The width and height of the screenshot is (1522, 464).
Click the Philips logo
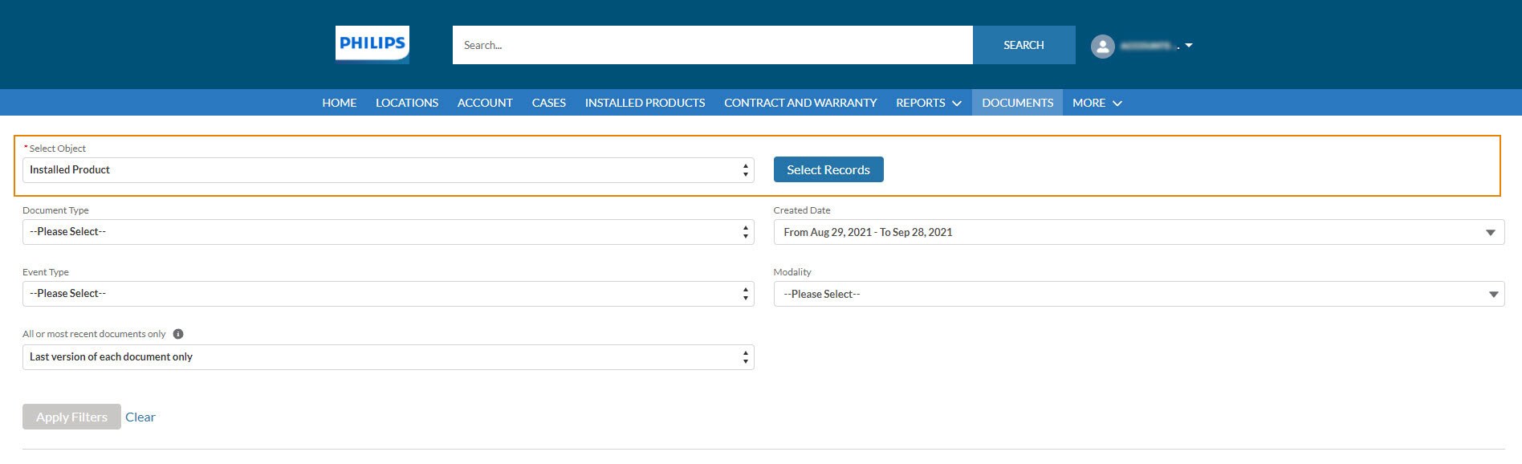click(372, 44)
